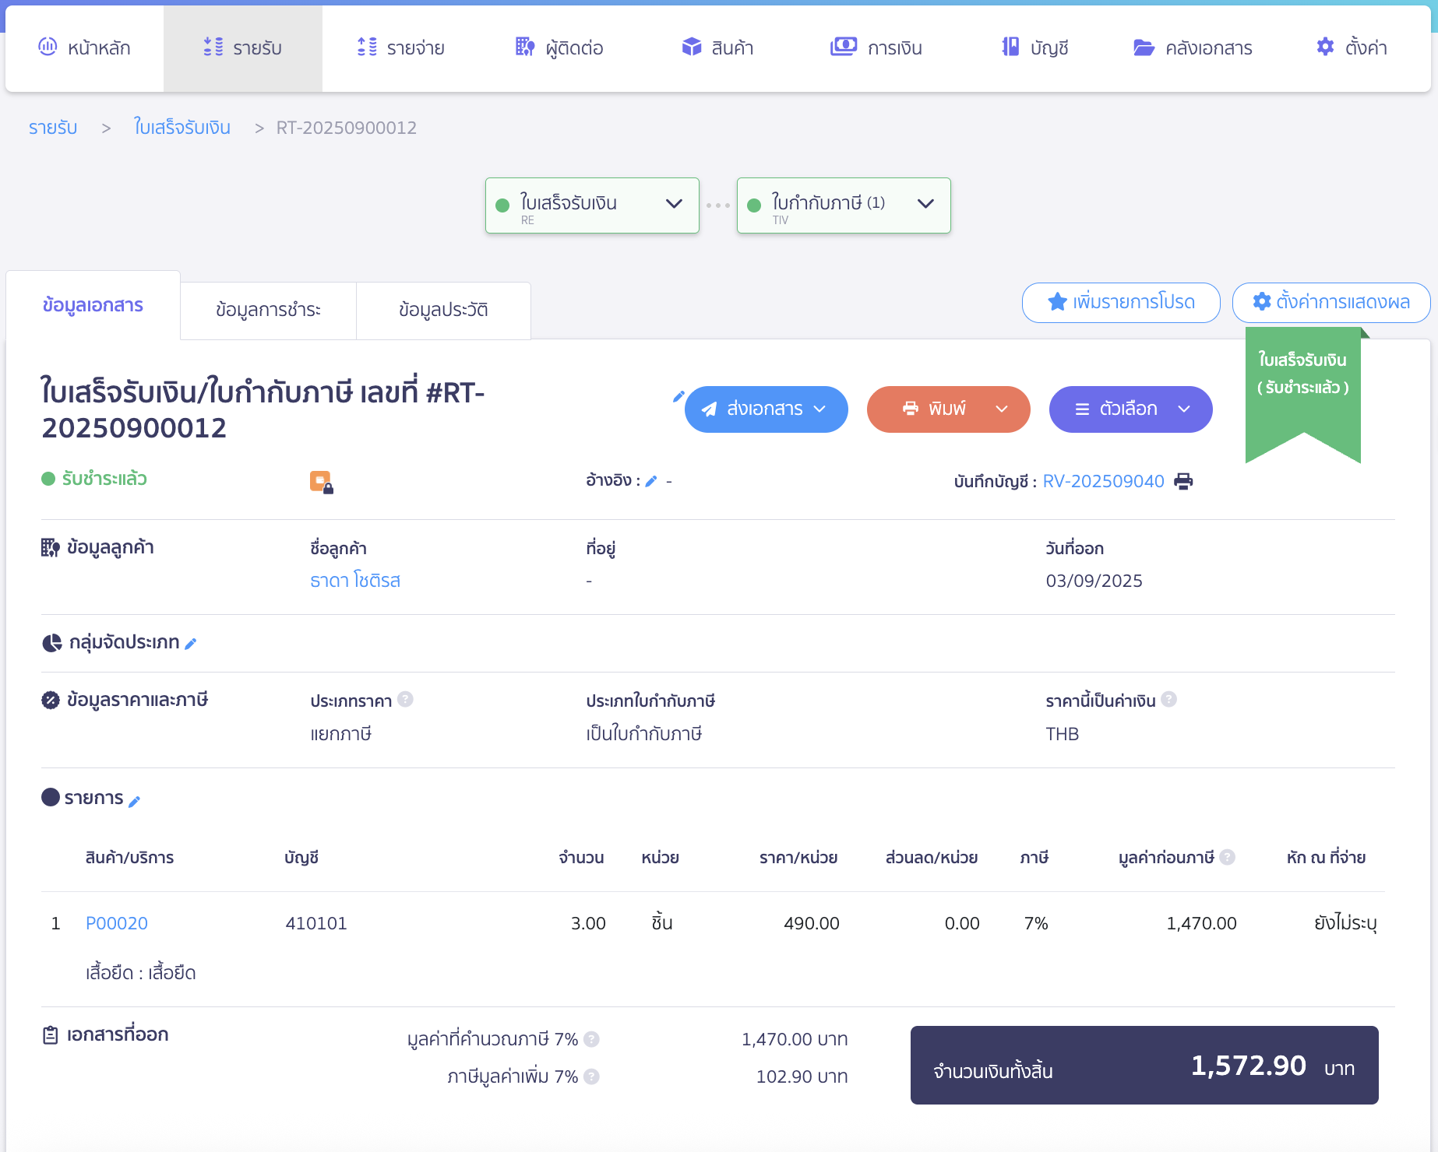The width and height of the screenshot is (1438, 1152).
Task: Click the ยังไม่ระบุ withholding tax cell
Action: pyautogui.click(x=1345, y=923)
